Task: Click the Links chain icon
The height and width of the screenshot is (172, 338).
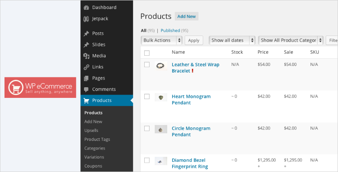Action: point(86,67)
